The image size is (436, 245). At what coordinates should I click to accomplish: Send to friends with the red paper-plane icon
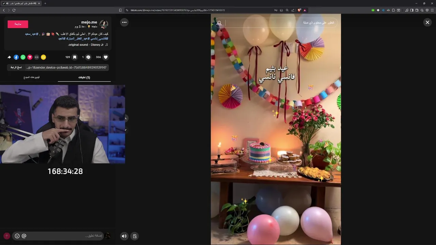coord(30,57)
